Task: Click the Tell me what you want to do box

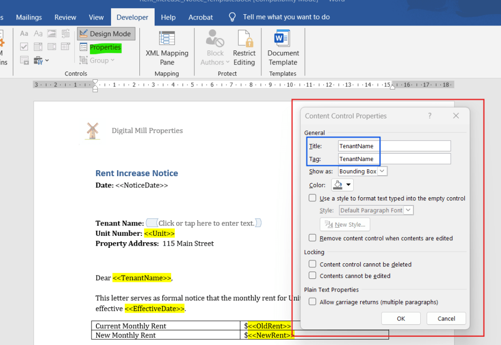Action: (x=286, y=17)
